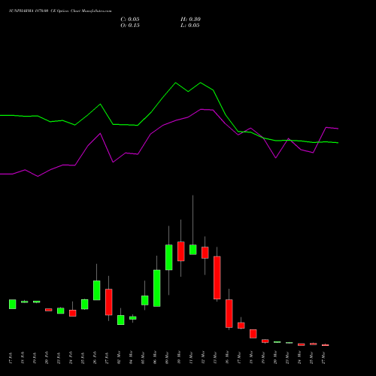Click the '13 Mar' date label
The image size is (376, 376).
point(215,358)
